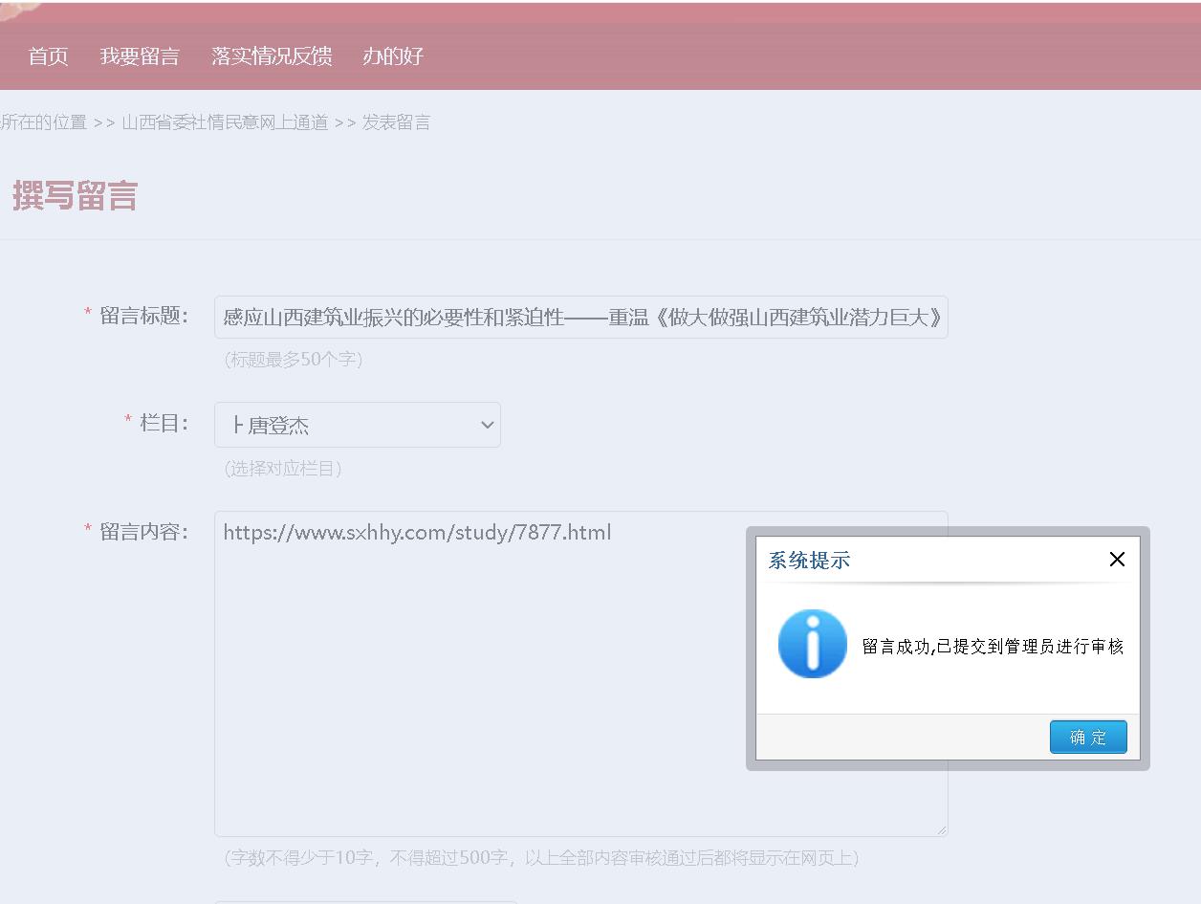Click 发表留言 breadcrumb item
Viewport: 1201px width, 904px height.
(396, 122)
